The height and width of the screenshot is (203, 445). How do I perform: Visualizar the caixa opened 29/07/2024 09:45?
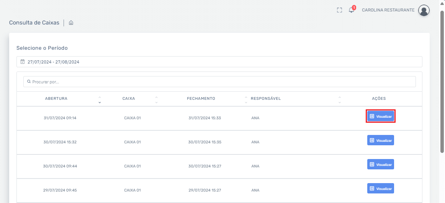381,188
